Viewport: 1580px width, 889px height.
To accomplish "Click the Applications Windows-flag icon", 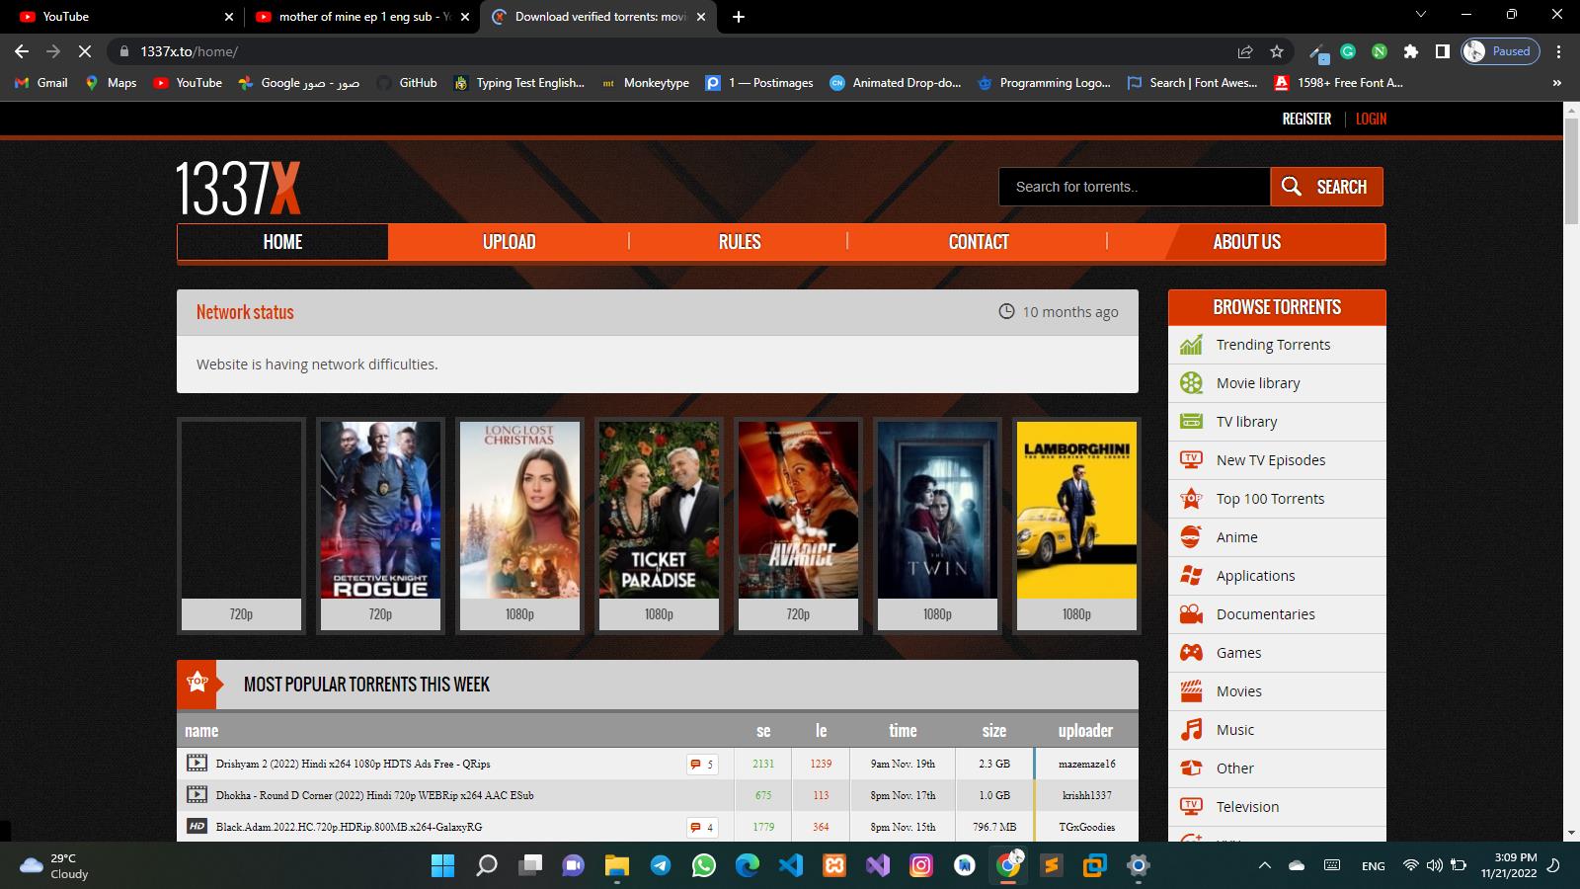I will tap(1192, 576).
